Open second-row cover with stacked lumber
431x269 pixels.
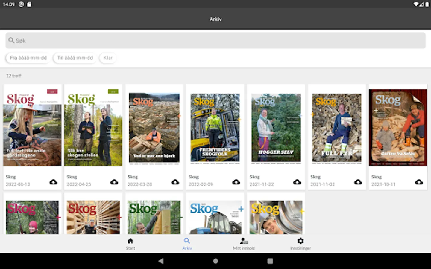click(x=93, y=217)
